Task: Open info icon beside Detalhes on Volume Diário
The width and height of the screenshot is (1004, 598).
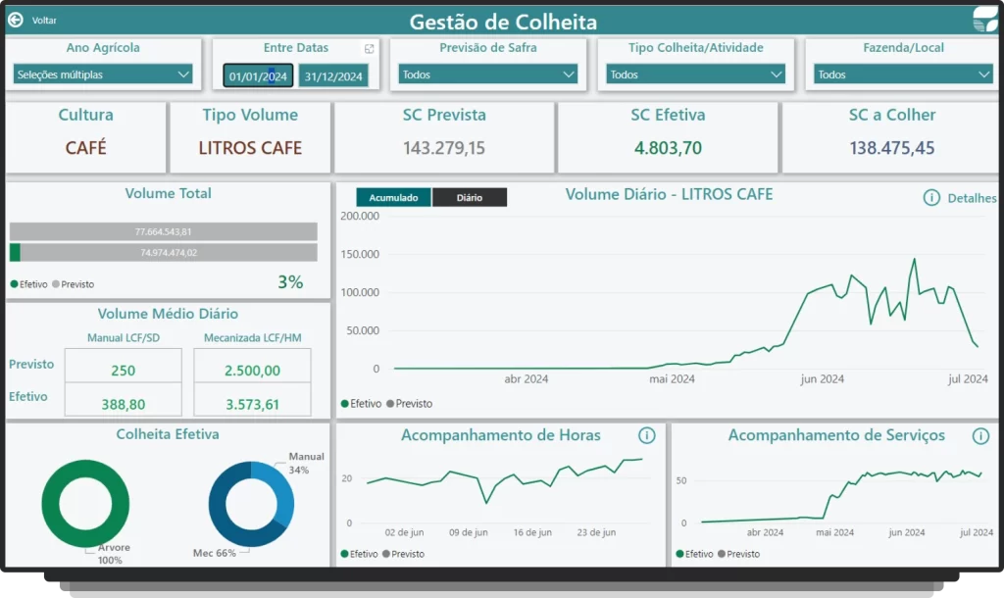Action: coord(931,198)
